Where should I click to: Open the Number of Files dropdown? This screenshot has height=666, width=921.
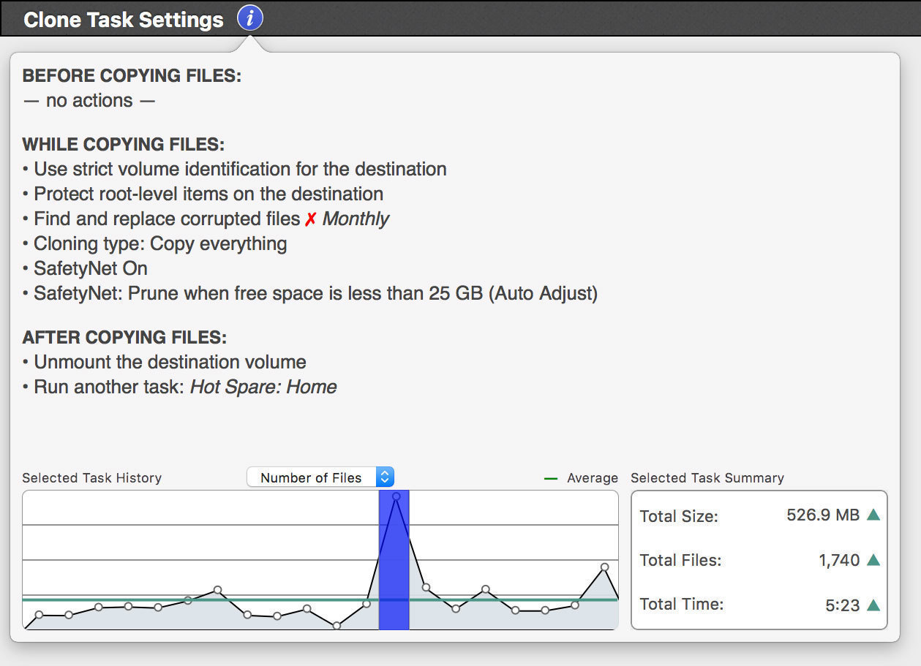click(x=320, y=477)
